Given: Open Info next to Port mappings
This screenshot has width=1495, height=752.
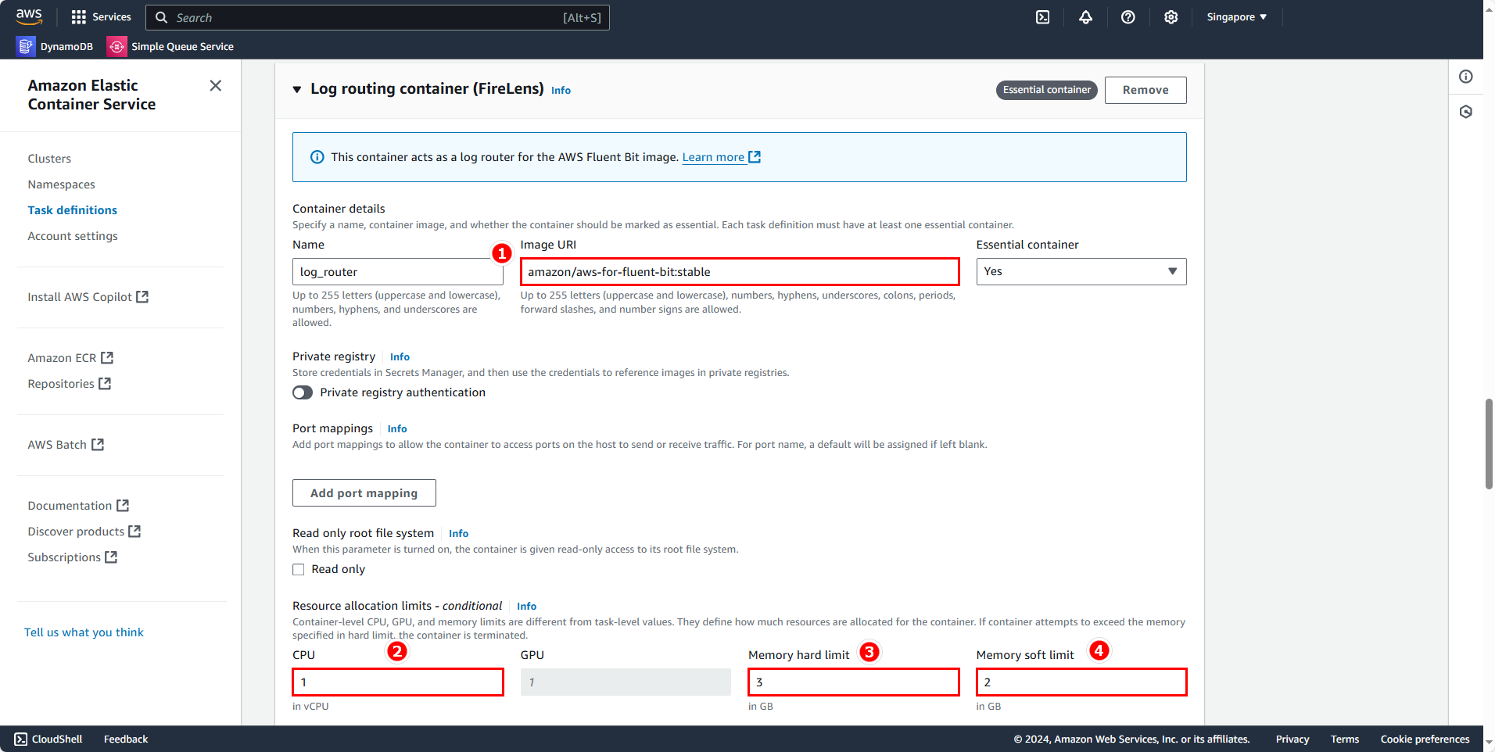Looking at the screenshot, I should 397,429.
